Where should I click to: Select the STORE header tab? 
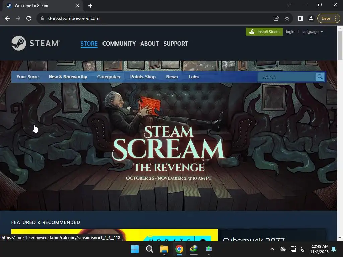coord(89,44)
